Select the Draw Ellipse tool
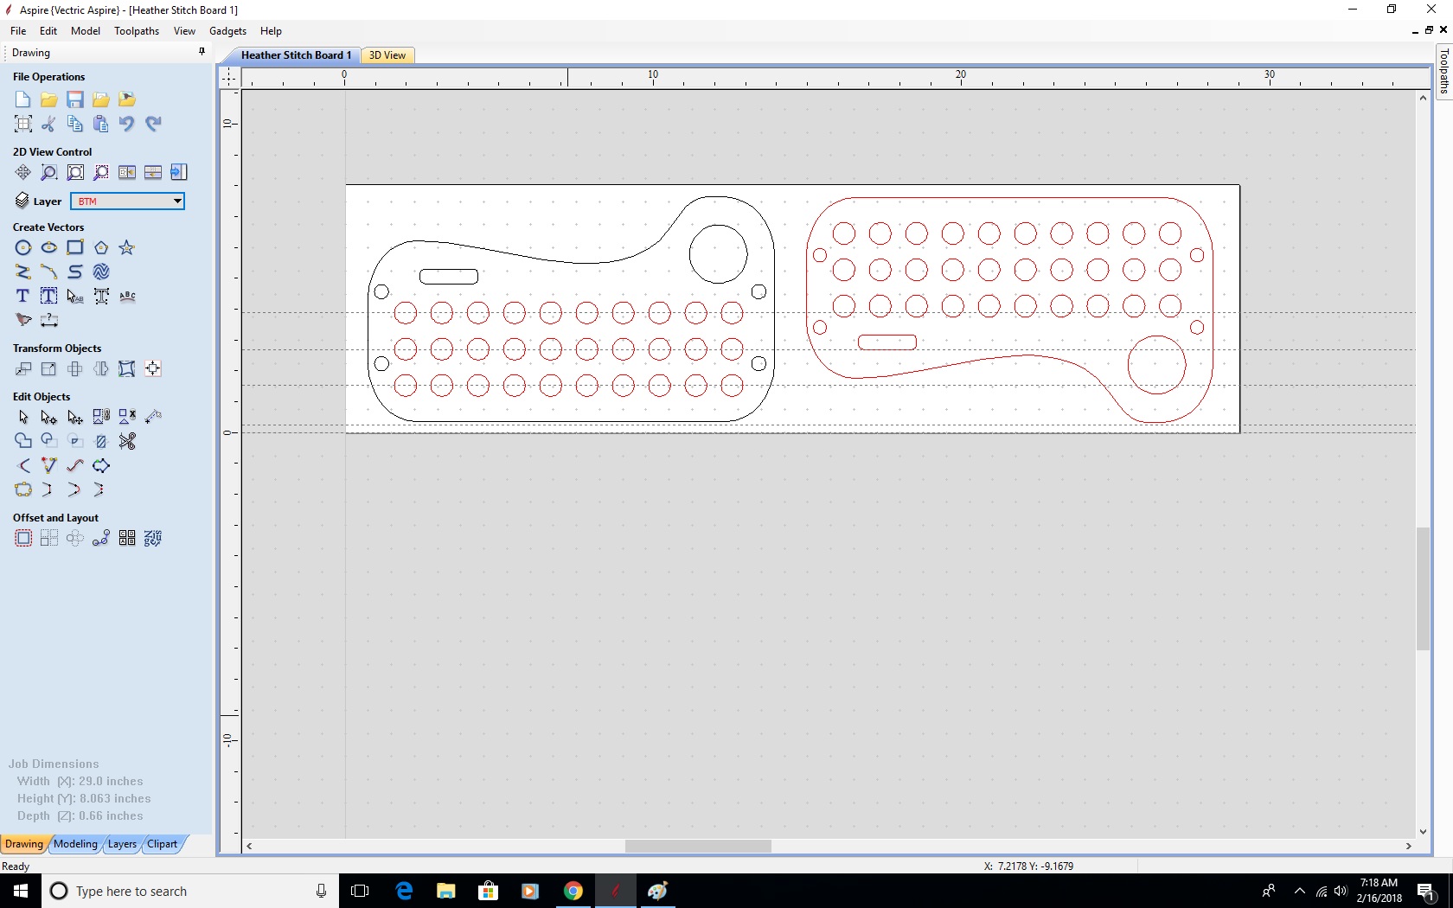The width and height of the screenshot is (1453, 908). (x=49, y=247)
